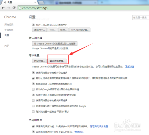Uncheck 允许任何人向 Chrome 添加用户

(33, 25)
